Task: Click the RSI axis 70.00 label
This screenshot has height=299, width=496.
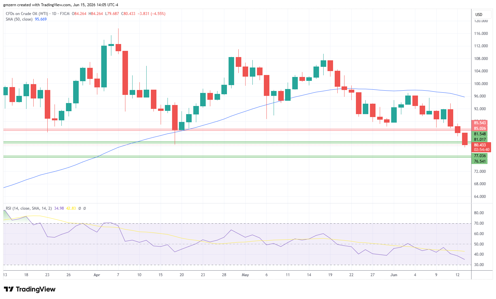Action: pyautogui.click(x=479, y=223)
